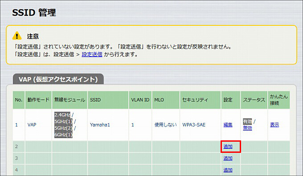The height and width of the screenshot is (176, 303).
Task: Click 編集 for the Yamaha1 row
Action: (228, 125)
